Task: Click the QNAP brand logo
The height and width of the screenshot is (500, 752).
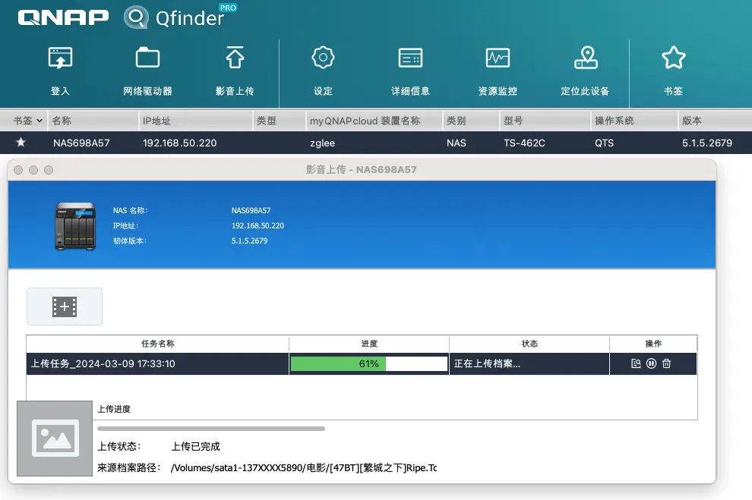Action: (x=63, y=17)
